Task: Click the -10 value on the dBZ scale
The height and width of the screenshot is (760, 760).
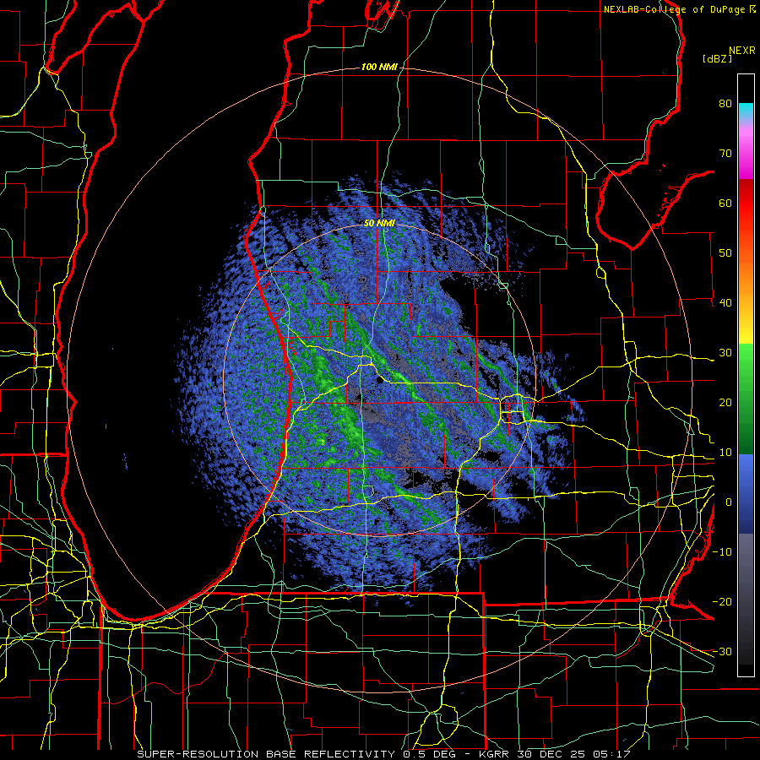Action: (722, 552)
